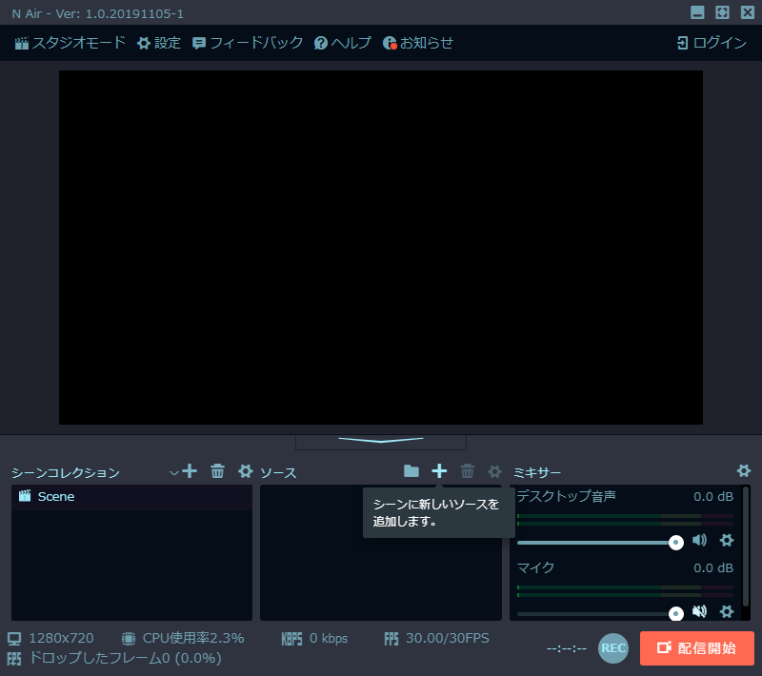The width and height of the screenshot is (762, 676).
Task: Open the お知らせ notifications
Action: click(417, 42)
